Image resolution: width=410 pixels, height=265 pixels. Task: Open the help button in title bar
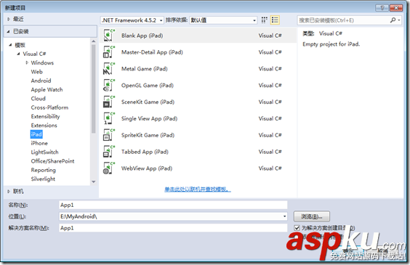pyautogui.click(x=382, y=8)
